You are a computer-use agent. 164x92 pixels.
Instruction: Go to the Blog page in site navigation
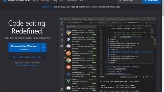pyautogui.click(x=55, y=1)
